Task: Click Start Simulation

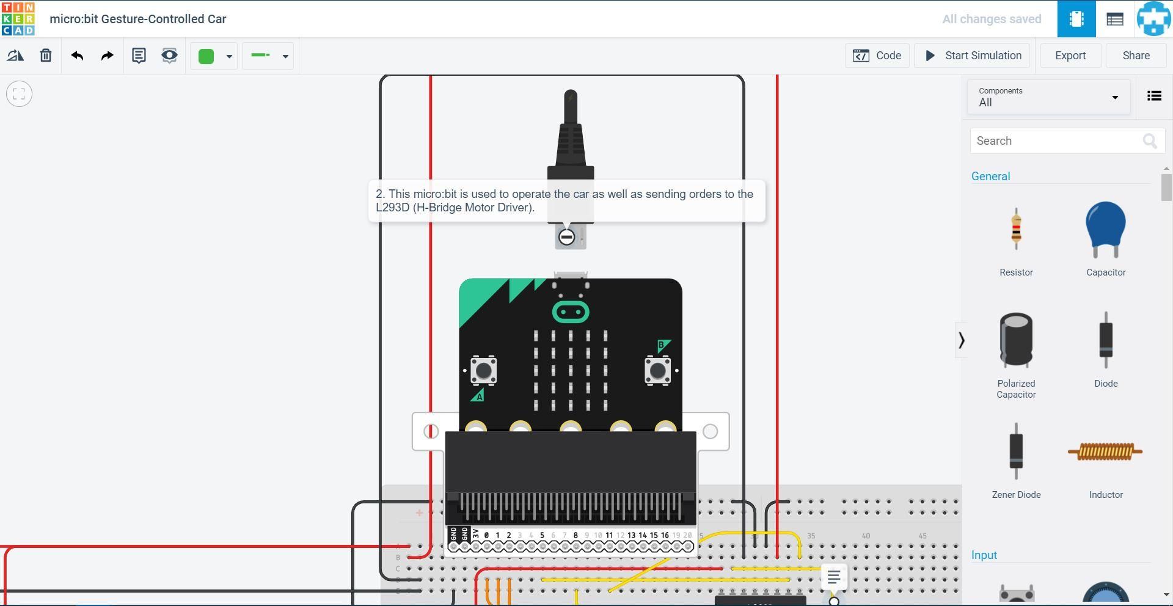Action: (x=971, y=56)
